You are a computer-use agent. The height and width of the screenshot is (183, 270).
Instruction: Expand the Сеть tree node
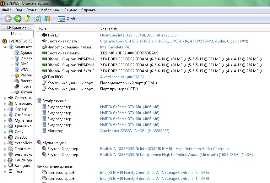(5, 132)
